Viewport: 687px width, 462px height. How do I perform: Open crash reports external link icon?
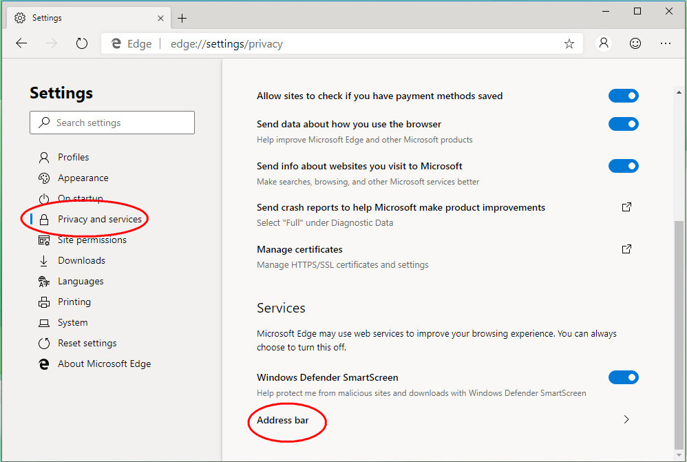point(626,207)
